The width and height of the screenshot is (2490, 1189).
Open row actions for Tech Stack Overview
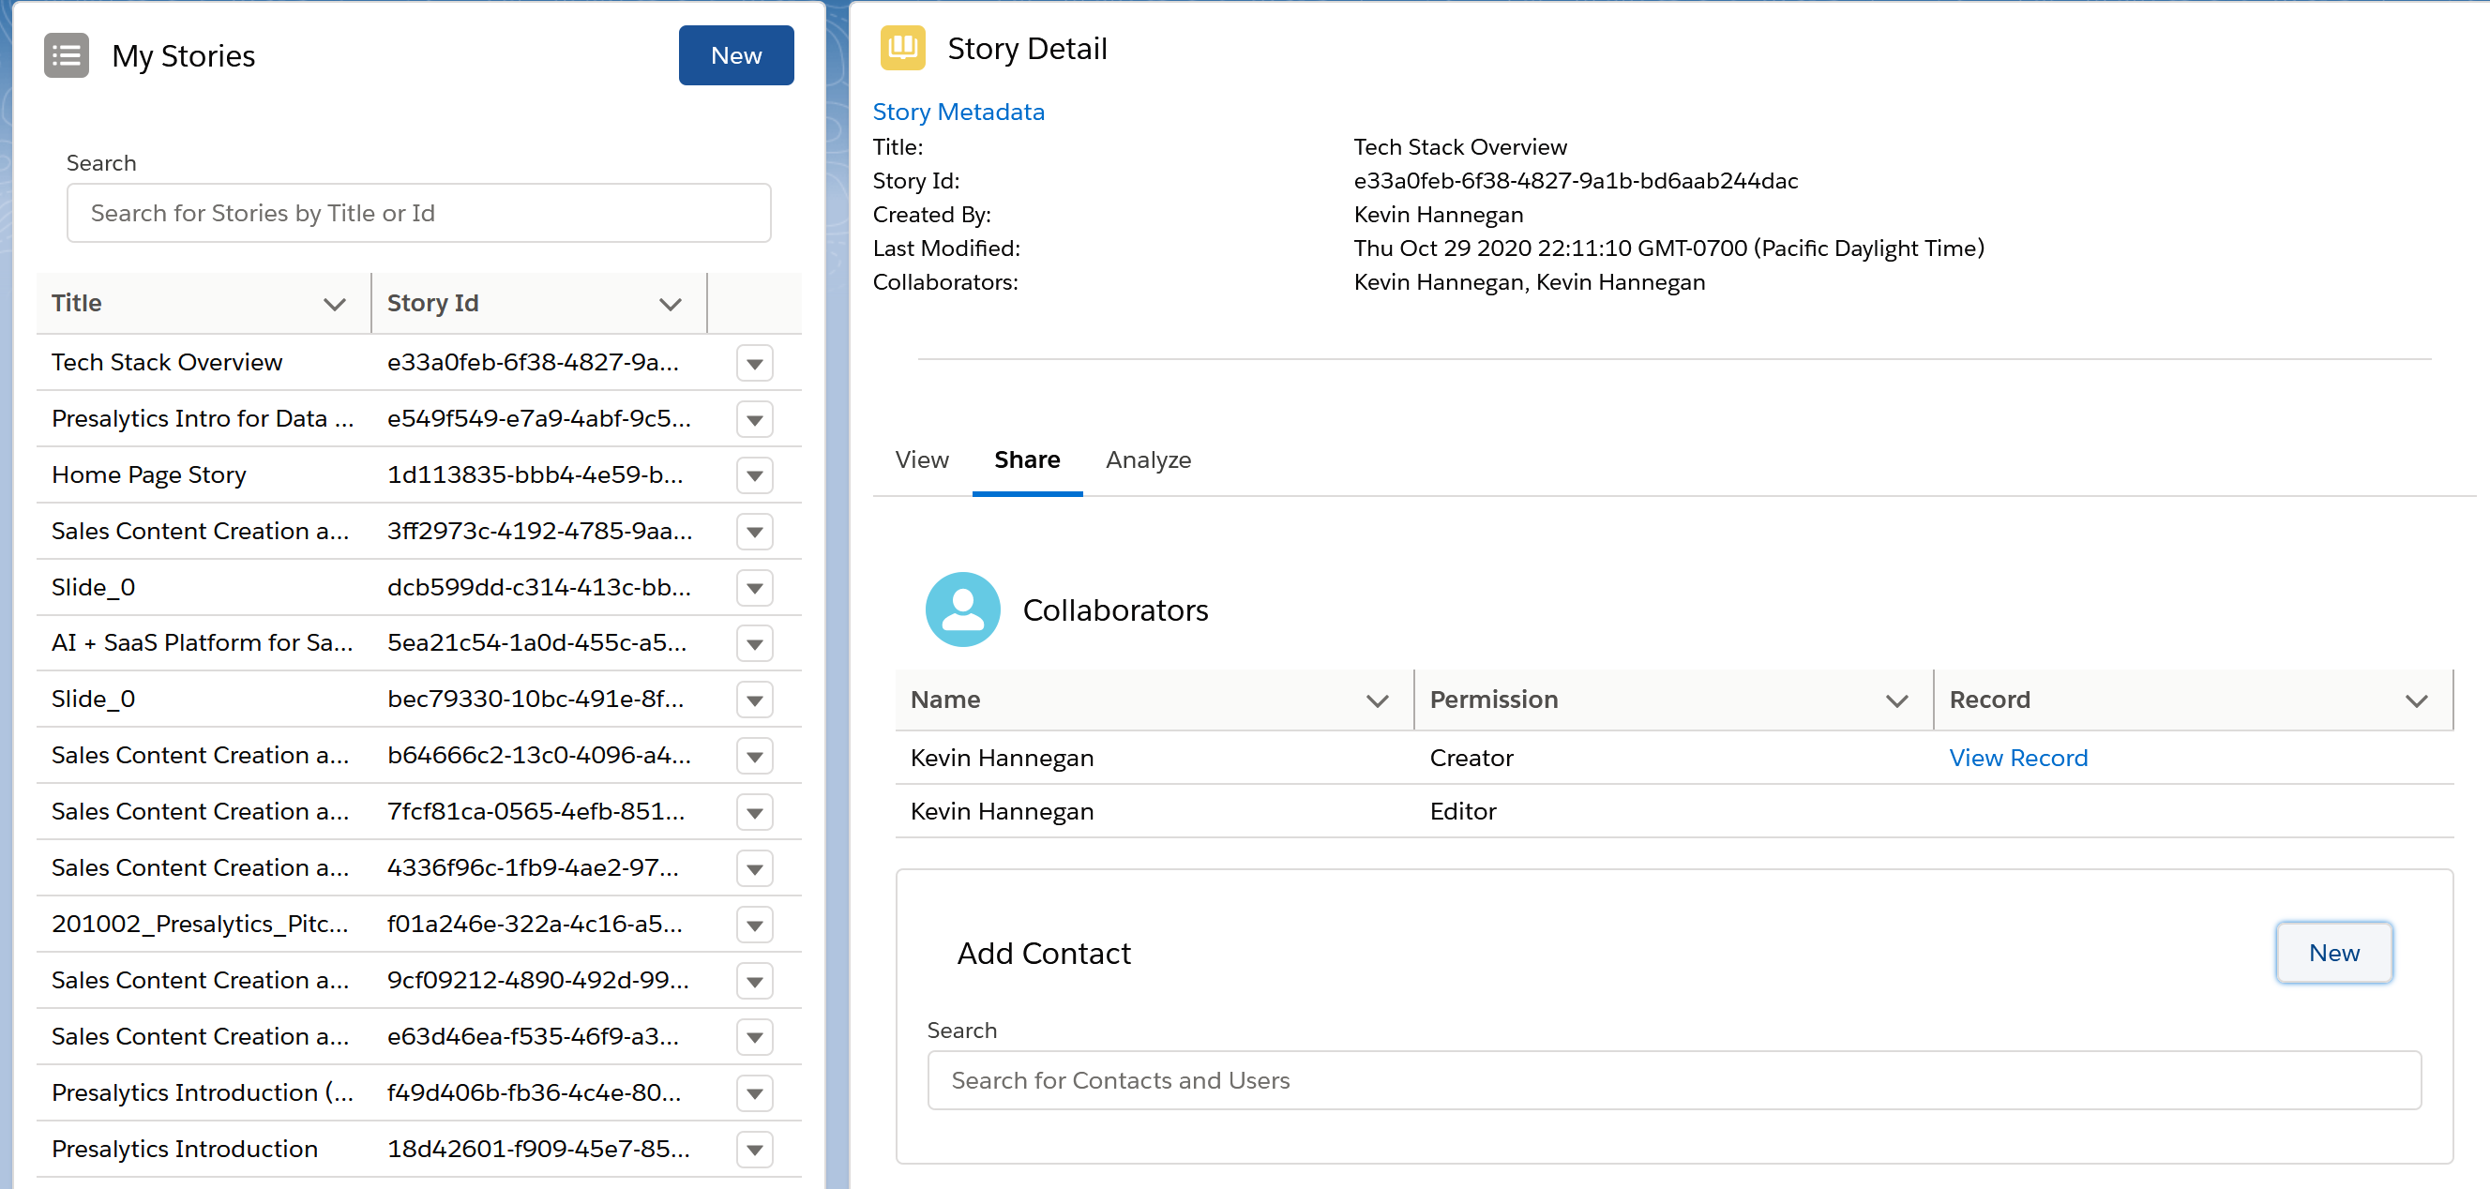tap(754, 364)
